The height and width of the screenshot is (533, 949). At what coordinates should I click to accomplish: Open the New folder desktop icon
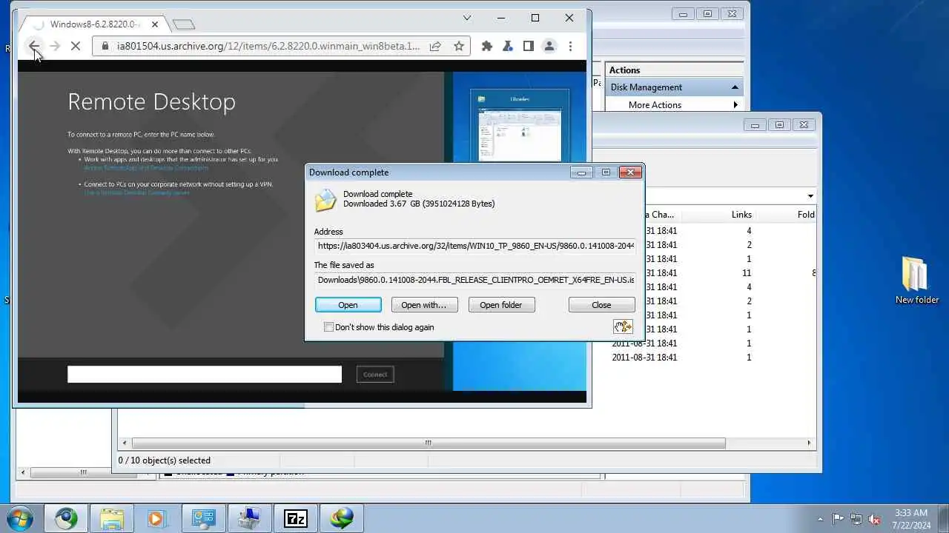(916, 281)
